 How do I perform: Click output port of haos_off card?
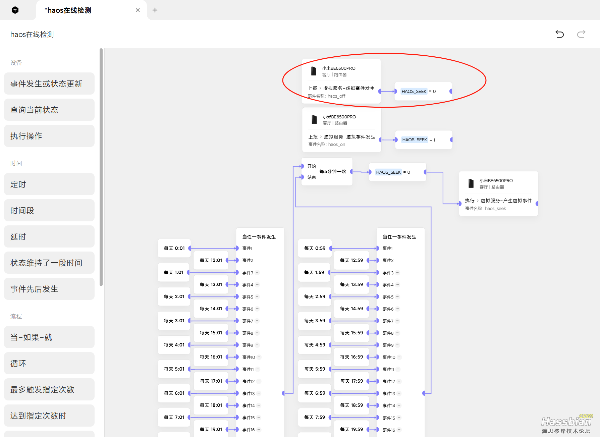tap(380, 91)
